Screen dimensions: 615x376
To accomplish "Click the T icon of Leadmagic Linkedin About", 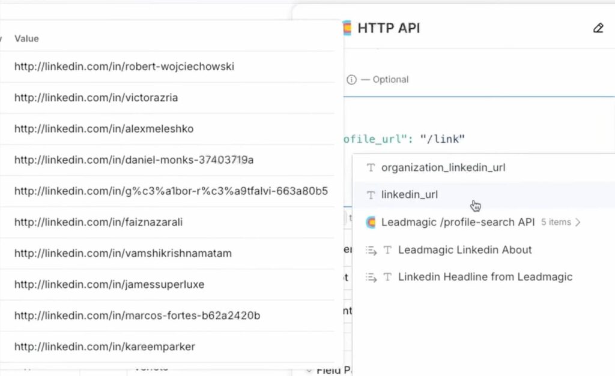I will click(387, 250).
